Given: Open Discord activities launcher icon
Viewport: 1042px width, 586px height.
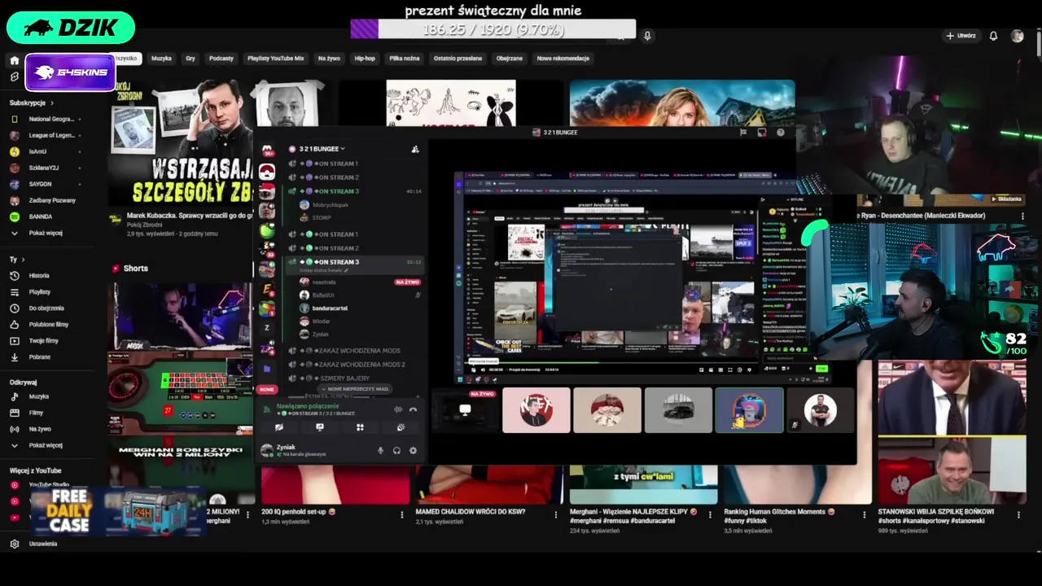Looking at the screenshot, I should click(x=360, y=427).
